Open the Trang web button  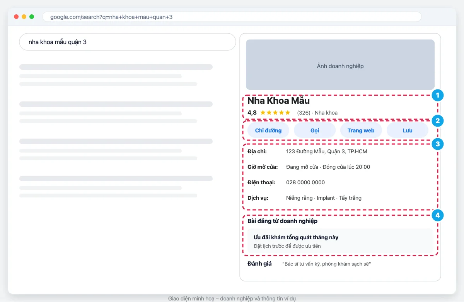(361, 130)
